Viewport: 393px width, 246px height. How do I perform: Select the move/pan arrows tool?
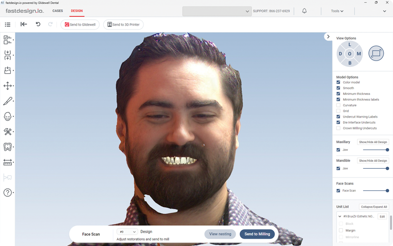[7, 86]
